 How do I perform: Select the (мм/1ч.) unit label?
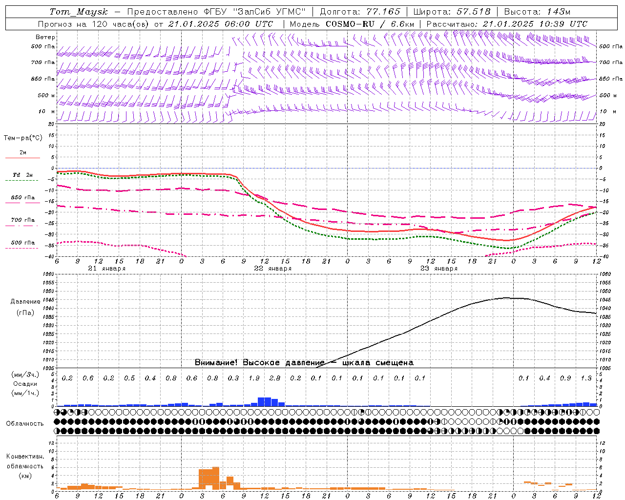click(25, 393)
